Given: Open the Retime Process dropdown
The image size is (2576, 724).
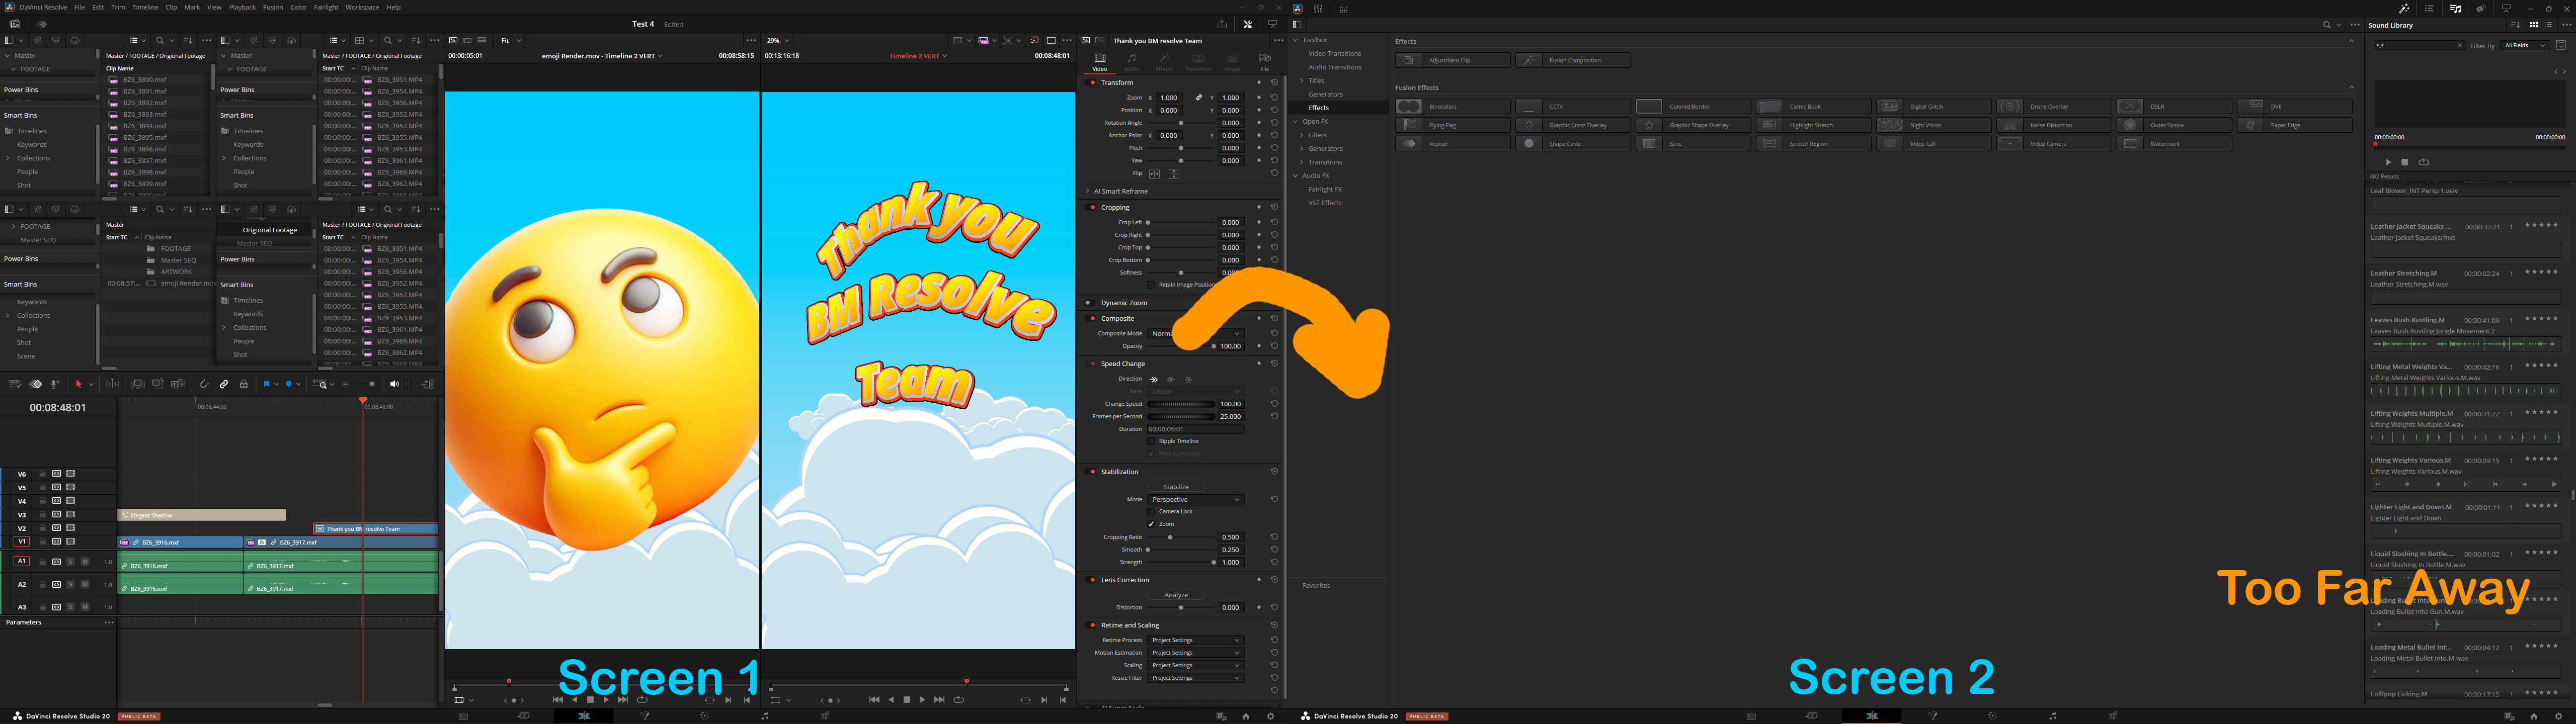Looking at the screenshot, I should 1196,640.
